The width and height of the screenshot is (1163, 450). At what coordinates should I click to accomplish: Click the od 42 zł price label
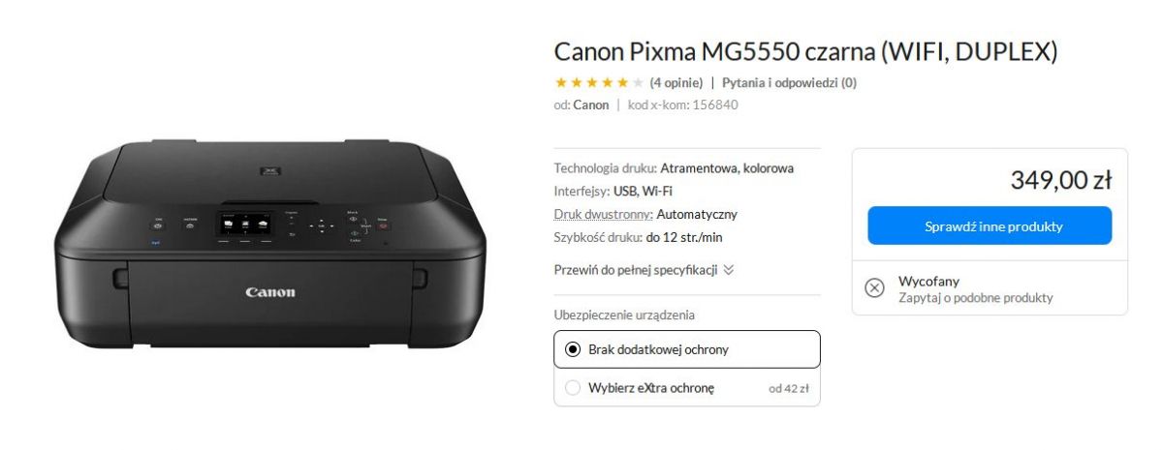tap(788, 388)
